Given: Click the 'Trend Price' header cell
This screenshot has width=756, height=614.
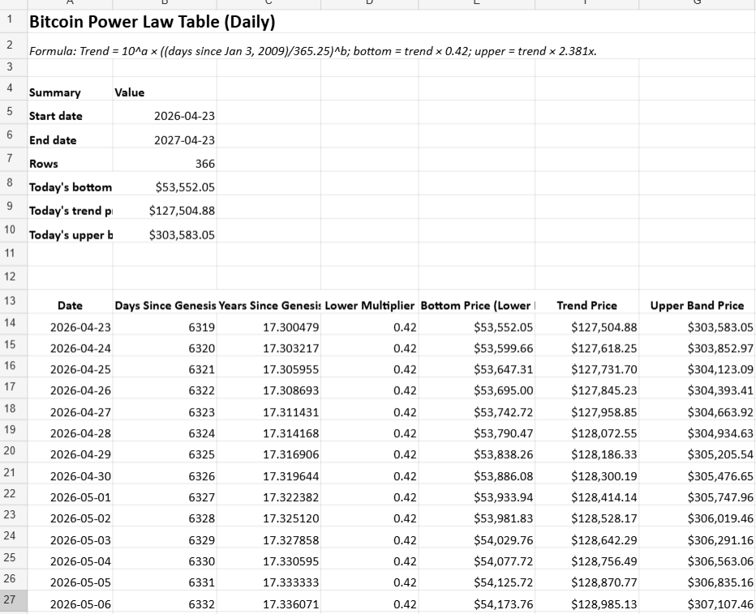Looking at the screenshot, I should 587,301.
